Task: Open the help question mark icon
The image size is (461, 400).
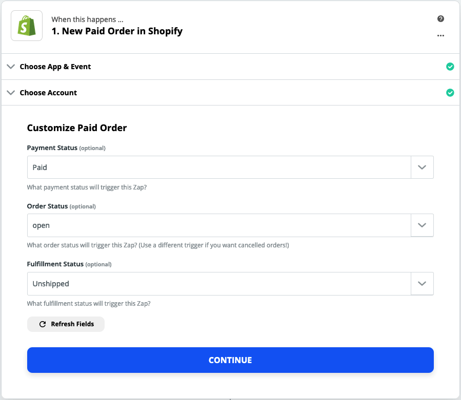Action: click(x=440, y=19)
